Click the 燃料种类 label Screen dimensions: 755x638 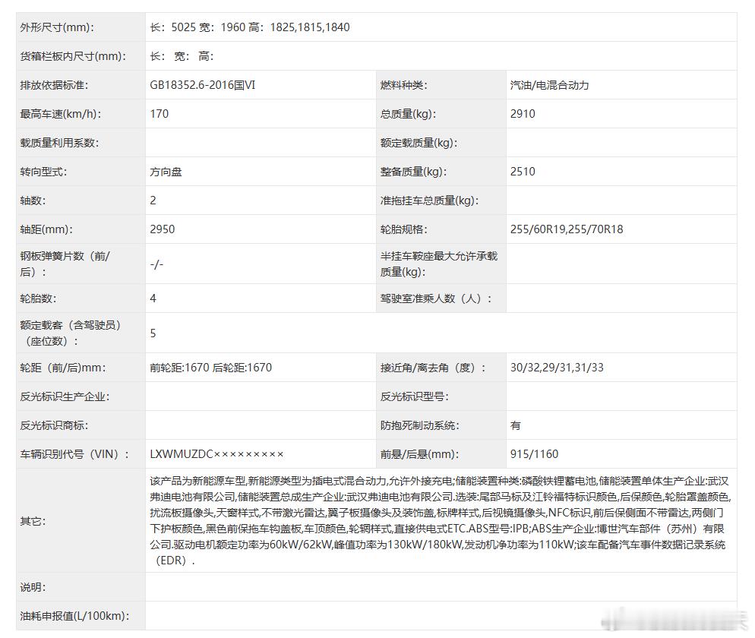(x=403, y=85)
